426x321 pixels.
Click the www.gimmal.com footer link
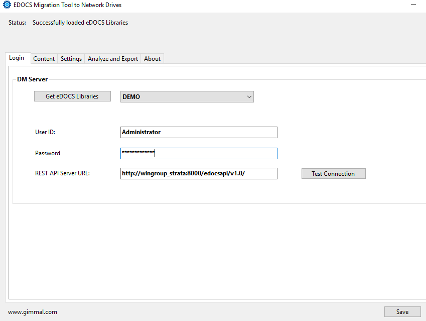(33, 311)
